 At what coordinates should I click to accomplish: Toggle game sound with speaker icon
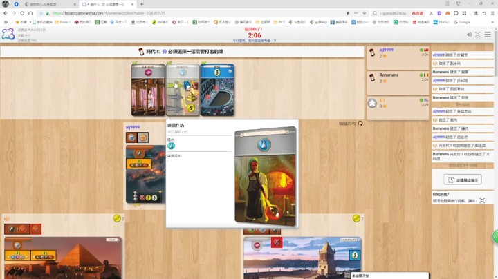pyautogui.click(x=469, y=35)
